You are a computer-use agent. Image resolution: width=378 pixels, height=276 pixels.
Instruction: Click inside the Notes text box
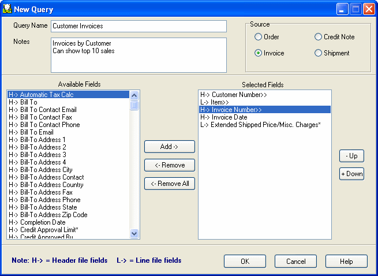click(x=139, y=55)
